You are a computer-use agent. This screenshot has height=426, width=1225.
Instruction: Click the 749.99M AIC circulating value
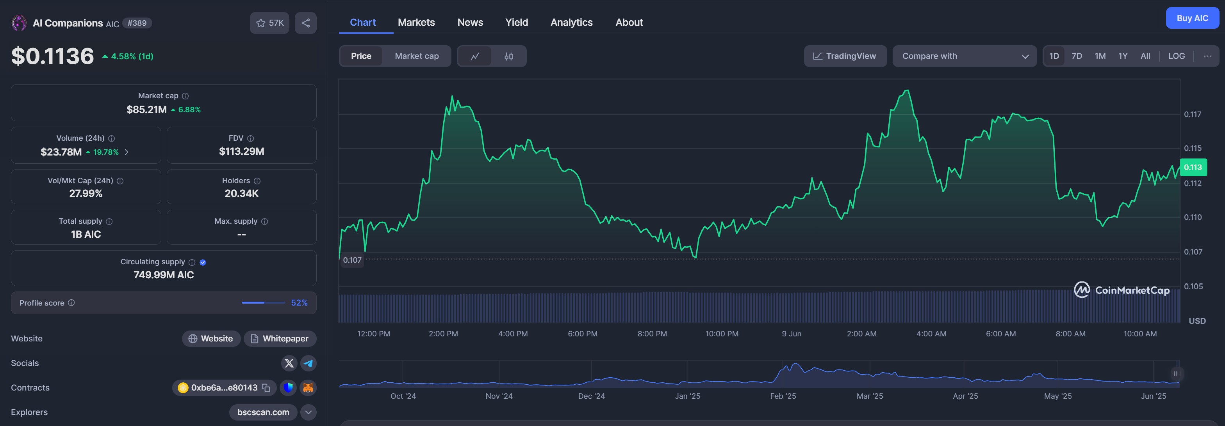[x=164, y=275]
